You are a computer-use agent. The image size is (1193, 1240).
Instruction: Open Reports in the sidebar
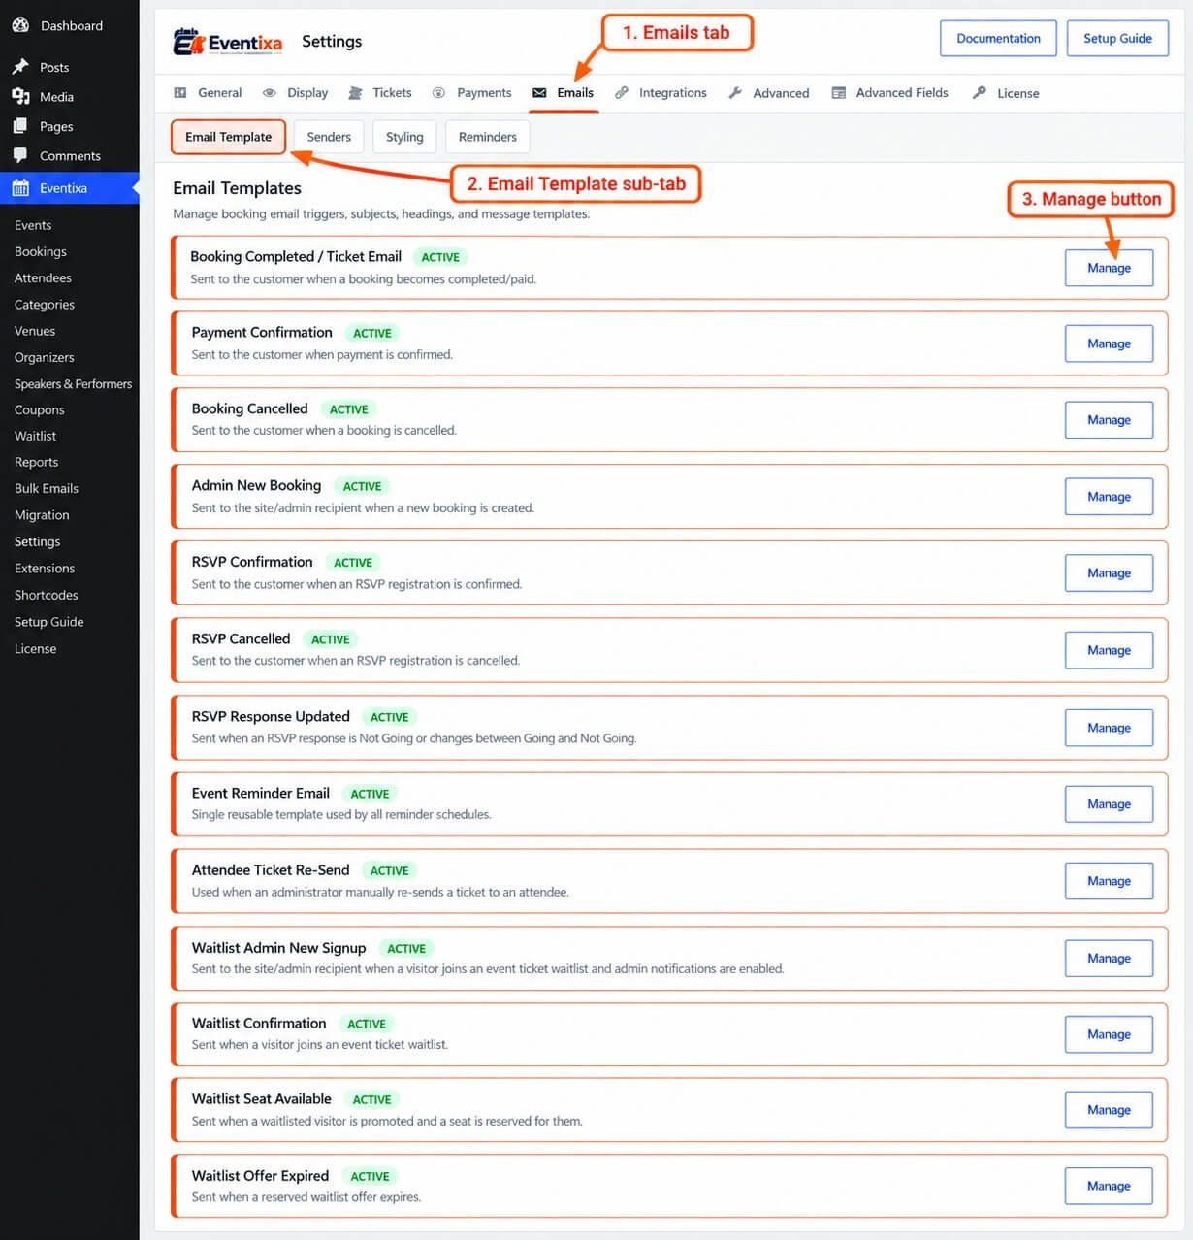pos(37,462)
